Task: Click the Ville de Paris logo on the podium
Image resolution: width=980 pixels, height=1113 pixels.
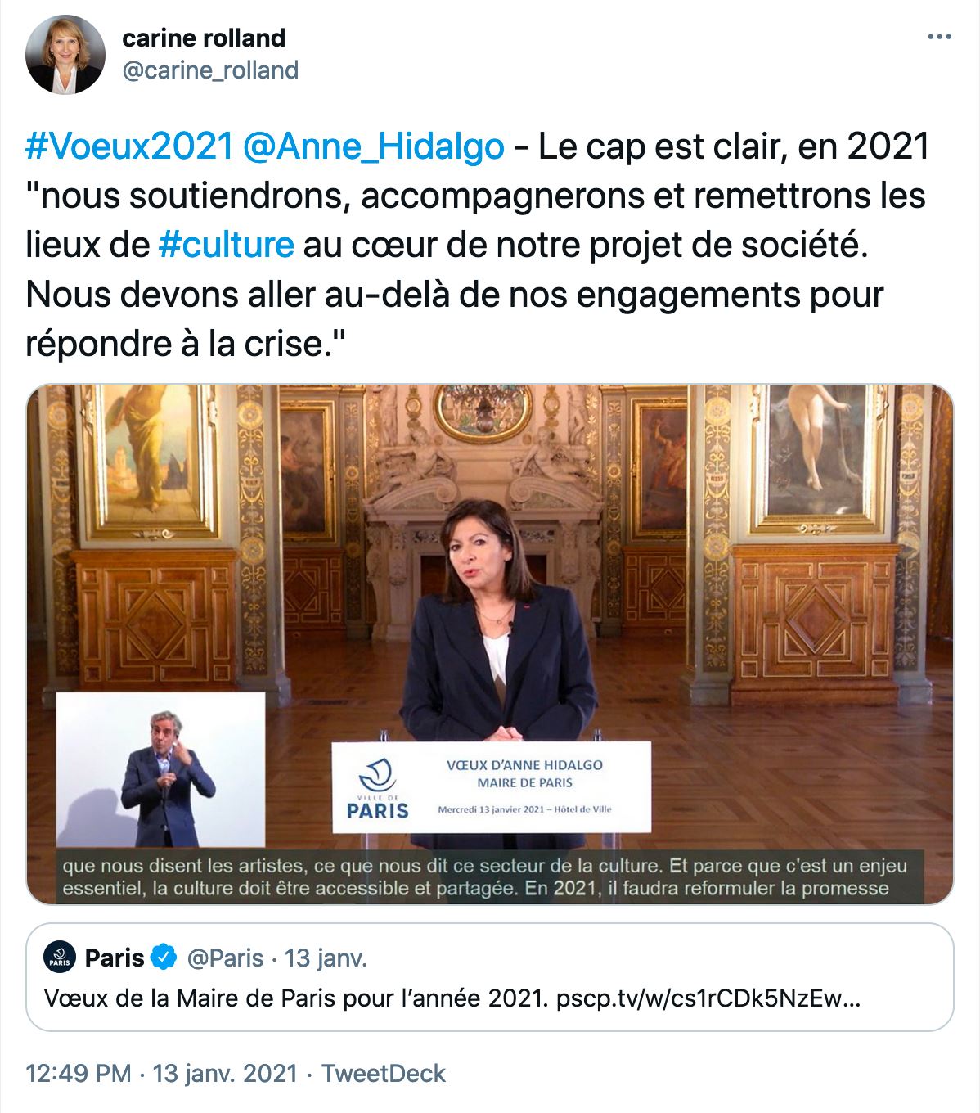Action: click(377, 789)
